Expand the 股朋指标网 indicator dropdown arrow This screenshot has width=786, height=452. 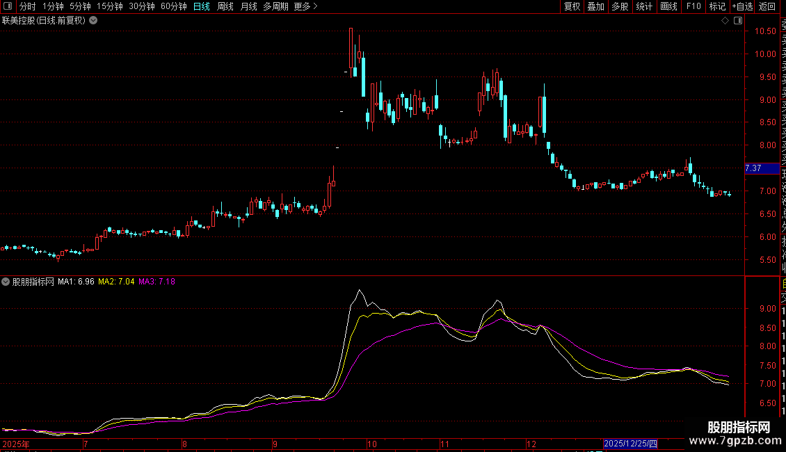(6, 282)
